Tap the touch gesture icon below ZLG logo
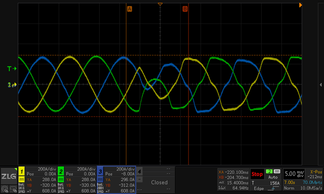The height and width of the screenshot is (194, 324). [5, 189]
